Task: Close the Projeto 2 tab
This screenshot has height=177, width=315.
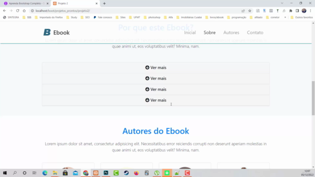Action: (x=96, y=3)
